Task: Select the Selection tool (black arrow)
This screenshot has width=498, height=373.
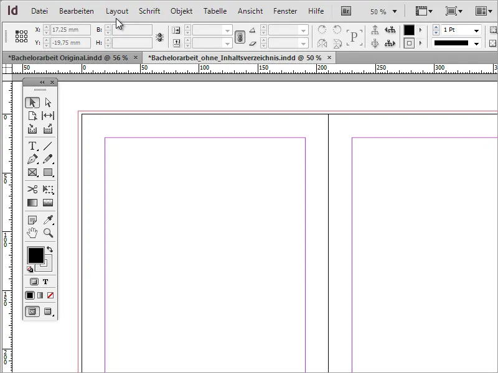Action: point(32,103)
